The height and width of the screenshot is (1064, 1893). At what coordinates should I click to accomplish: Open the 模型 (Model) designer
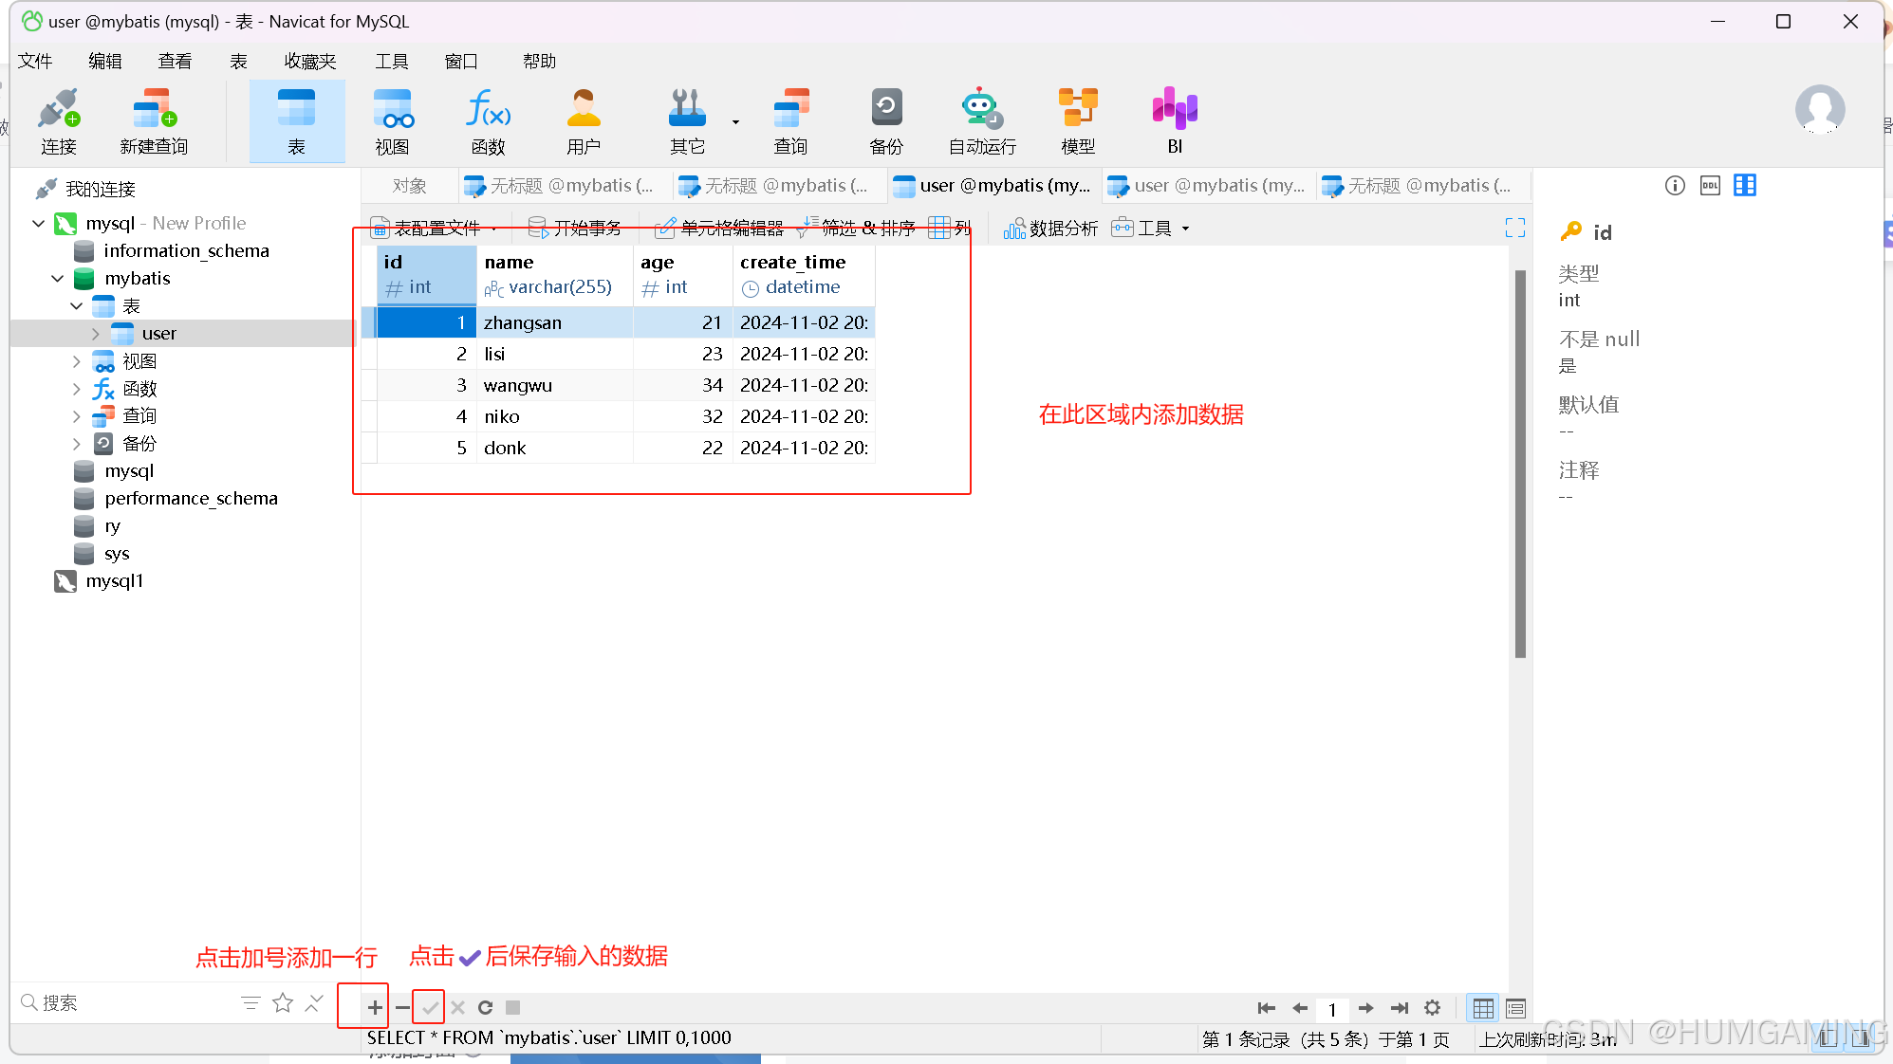click(1078, 120)
